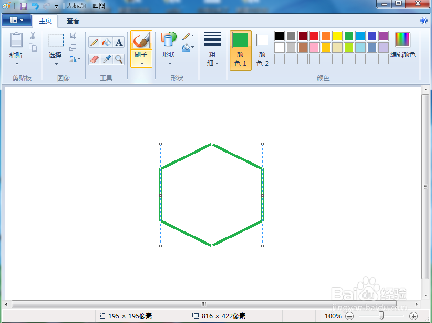This screenshot has width=432, height=323.
Task: Switch to the 主页 Home tab
Action: coord(45,21)
